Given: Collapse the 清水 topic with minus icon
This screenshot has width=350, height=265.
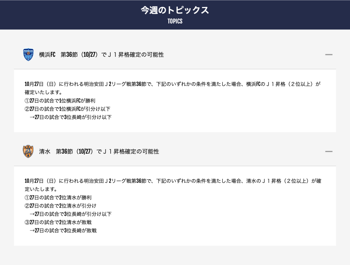Looking at the screenshot, I should click(x=329, y=152).
